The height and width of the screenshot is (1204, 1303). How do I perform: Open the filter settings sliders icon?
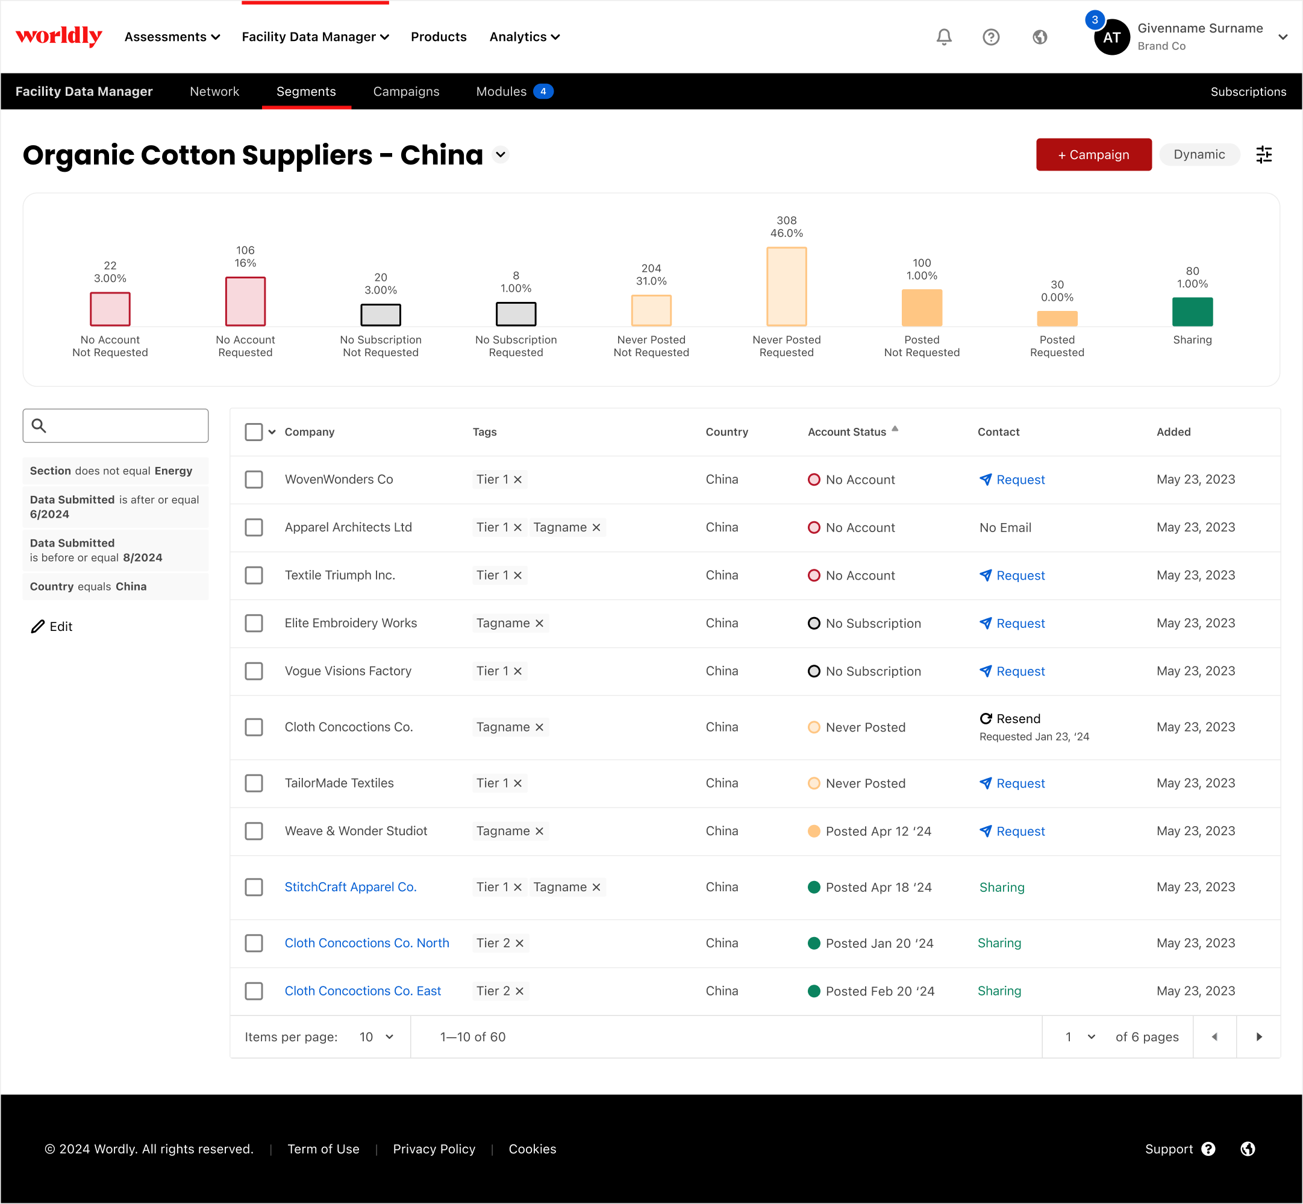pos(1263,154)
